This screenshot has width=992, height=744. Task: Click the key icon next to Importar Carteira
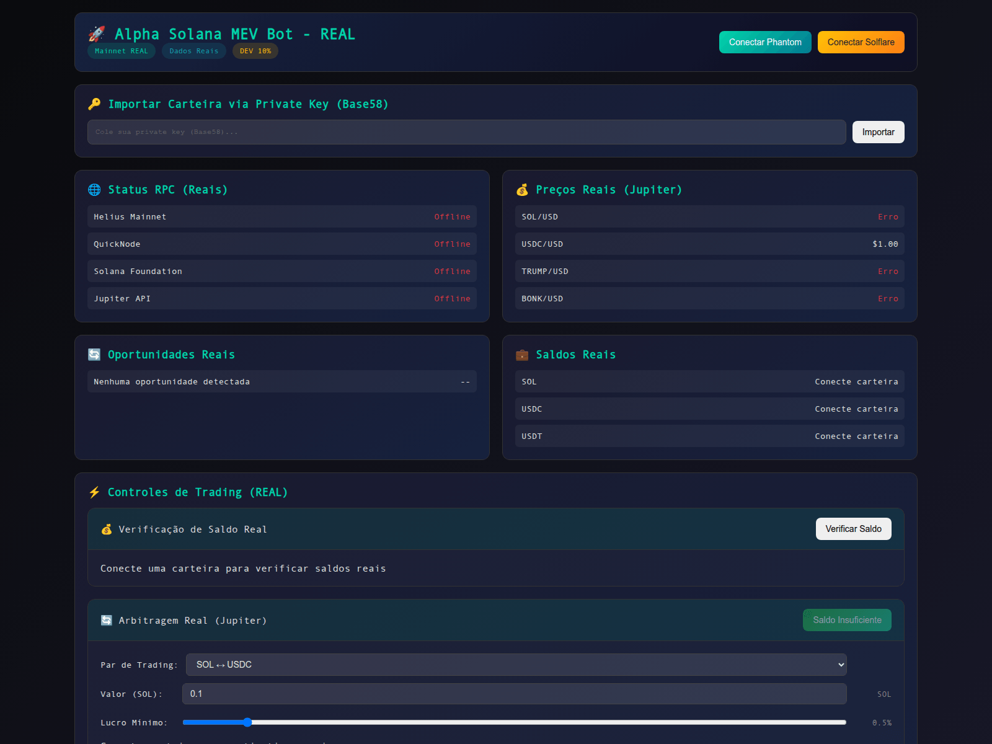(x=94, y=104)
